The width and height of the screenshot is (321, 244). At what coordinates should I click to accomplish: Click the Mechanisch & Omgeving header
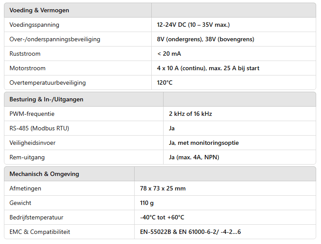44,174
